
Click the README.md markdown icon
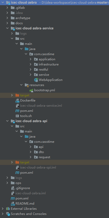(13, 204)
